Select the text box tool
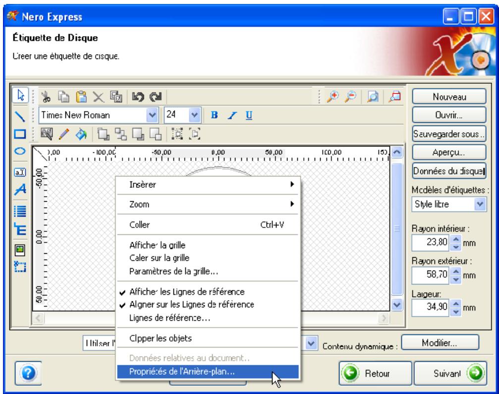This screenshot has width=499, height=394. click(x=20, y=172)
